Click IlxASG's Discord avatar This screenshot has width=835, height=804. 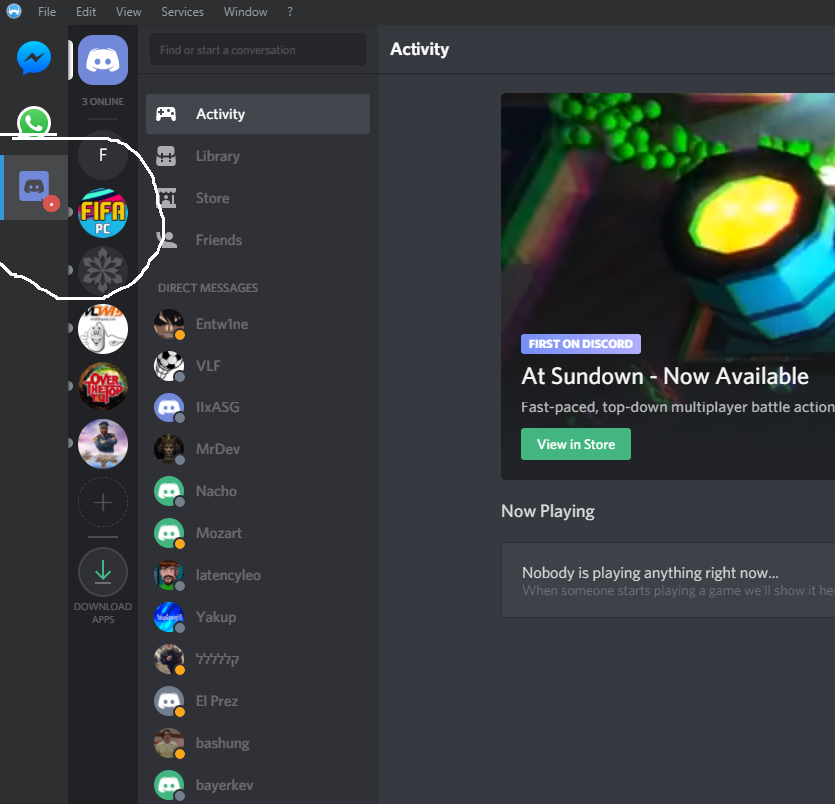(x=169, y=407)
